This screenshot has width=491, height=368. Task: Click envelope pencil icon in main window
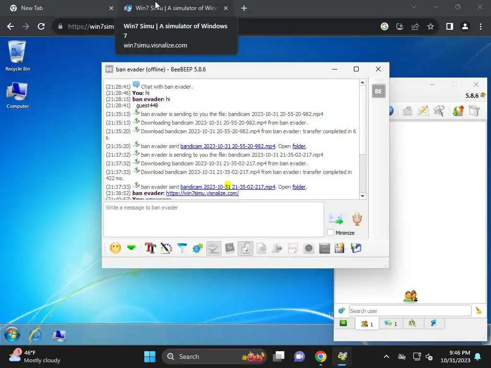click(x=423, y=111)
